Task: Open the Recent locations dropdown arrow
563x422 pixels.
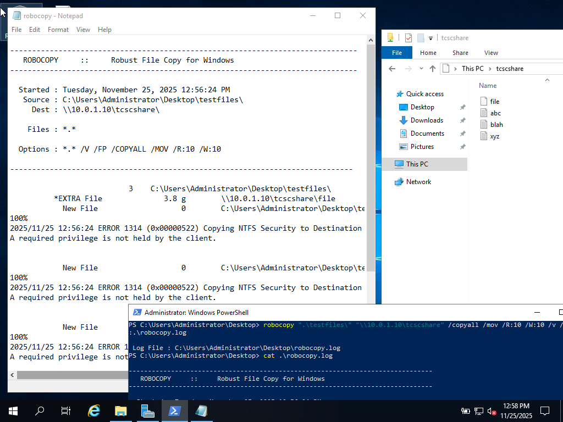Action: 421,69
